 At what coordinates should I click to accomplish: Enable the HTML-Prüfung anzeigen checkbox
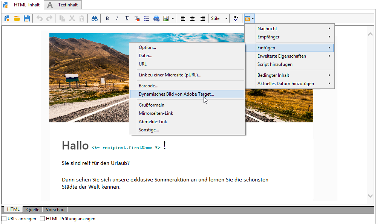point(42,219)
